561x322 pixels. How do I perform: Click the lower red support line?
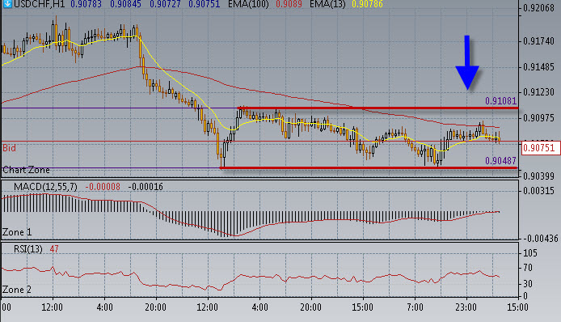point(369,167)
